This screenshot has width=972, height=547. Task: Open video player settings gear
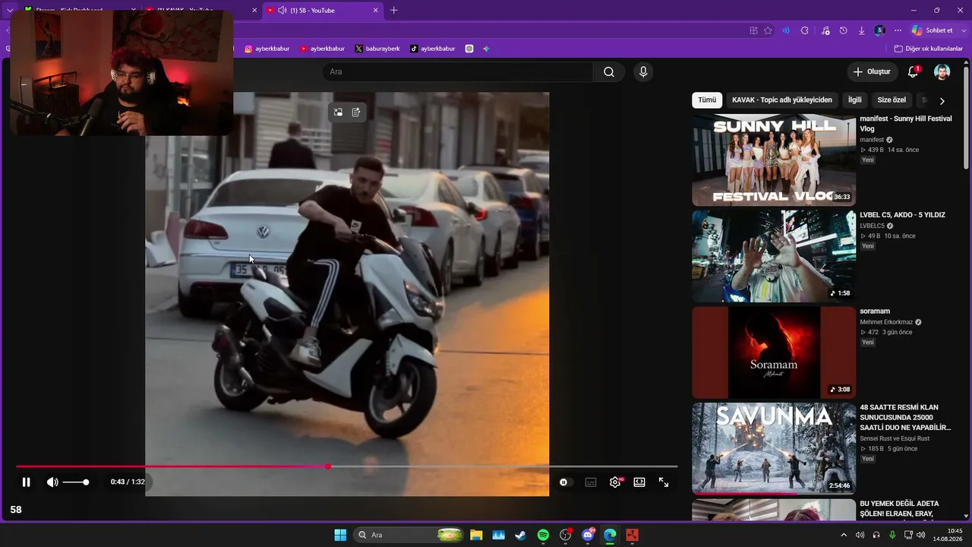(615, 482)
